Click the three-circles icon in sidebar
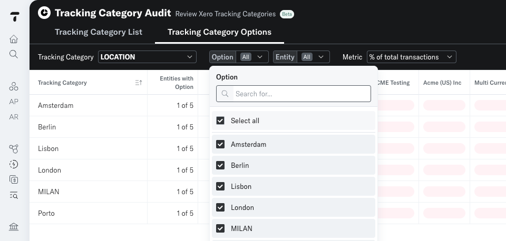This screenshot has width=506, height=241. coord(14,86)
